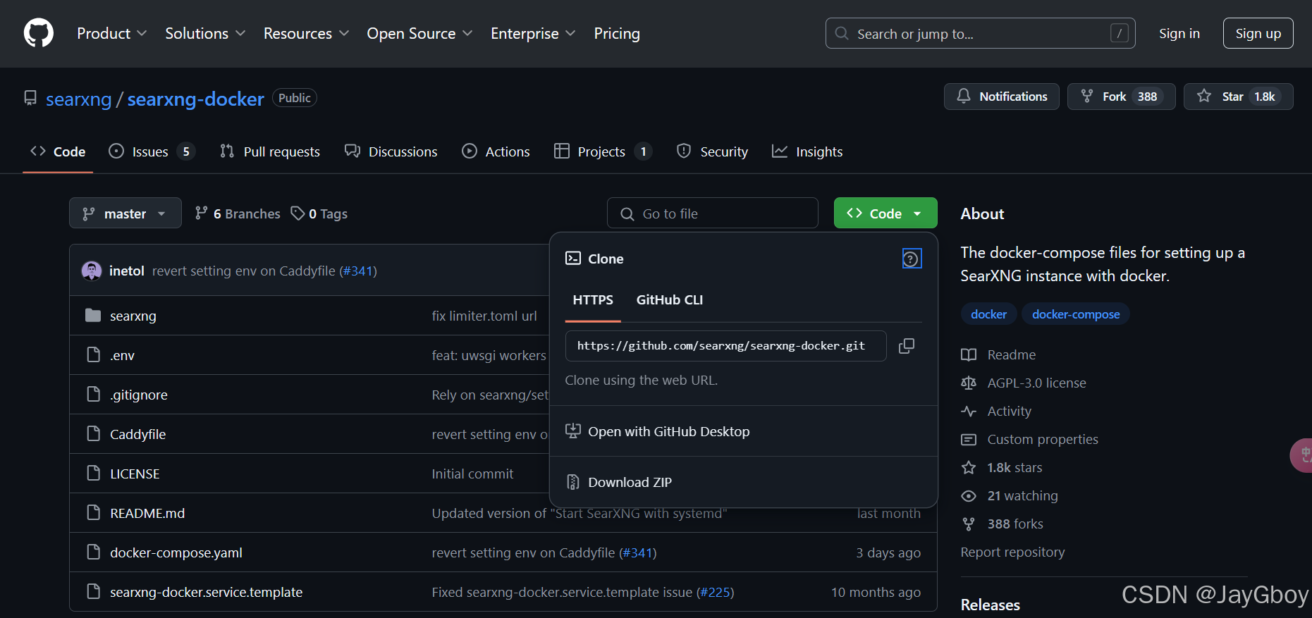Click Report repository
Image resolution: width=1312 pixels, height=618 pixels.
pos(1012,552)
